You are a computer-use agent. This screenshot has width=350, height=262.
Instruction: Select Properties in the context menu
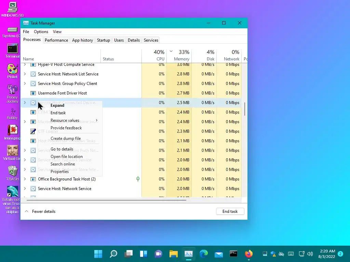pyautogui.click(x=59, y=172)
